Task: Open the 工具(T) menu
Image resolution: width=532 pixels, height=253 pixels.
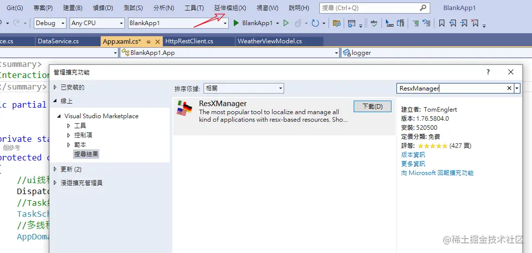Action: pos(194,8)
